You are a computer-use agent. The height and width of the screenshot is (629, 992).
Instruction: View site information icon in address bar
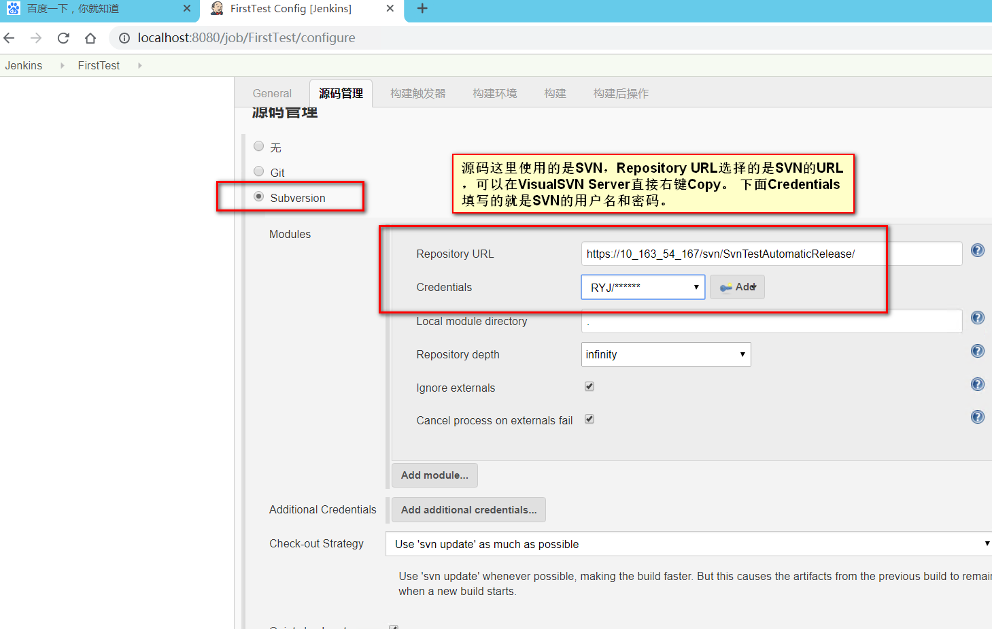tap(124, 38)
